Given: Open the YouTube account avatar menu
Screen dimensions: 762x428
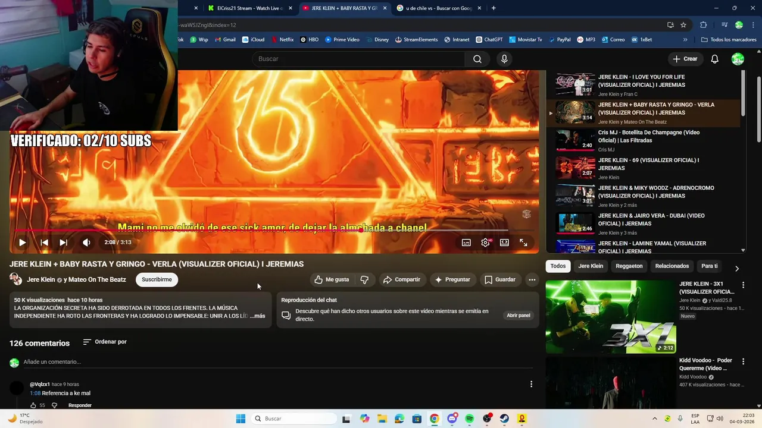Looking at the screenshot, I should point(738,59).
